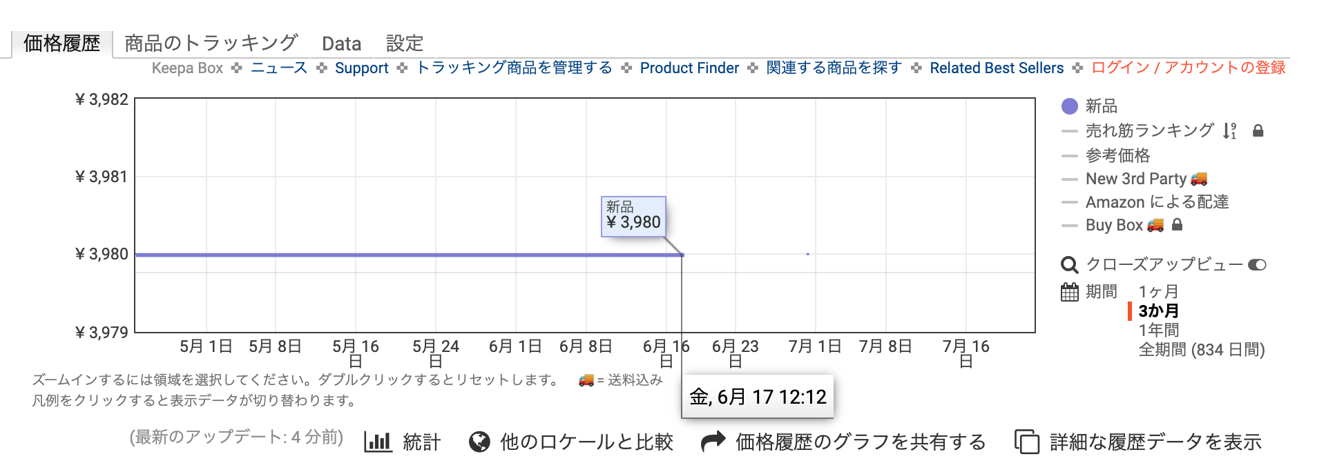Click the isolated price point near 7月 1日
1326x472 pixels.
(807, 254)
